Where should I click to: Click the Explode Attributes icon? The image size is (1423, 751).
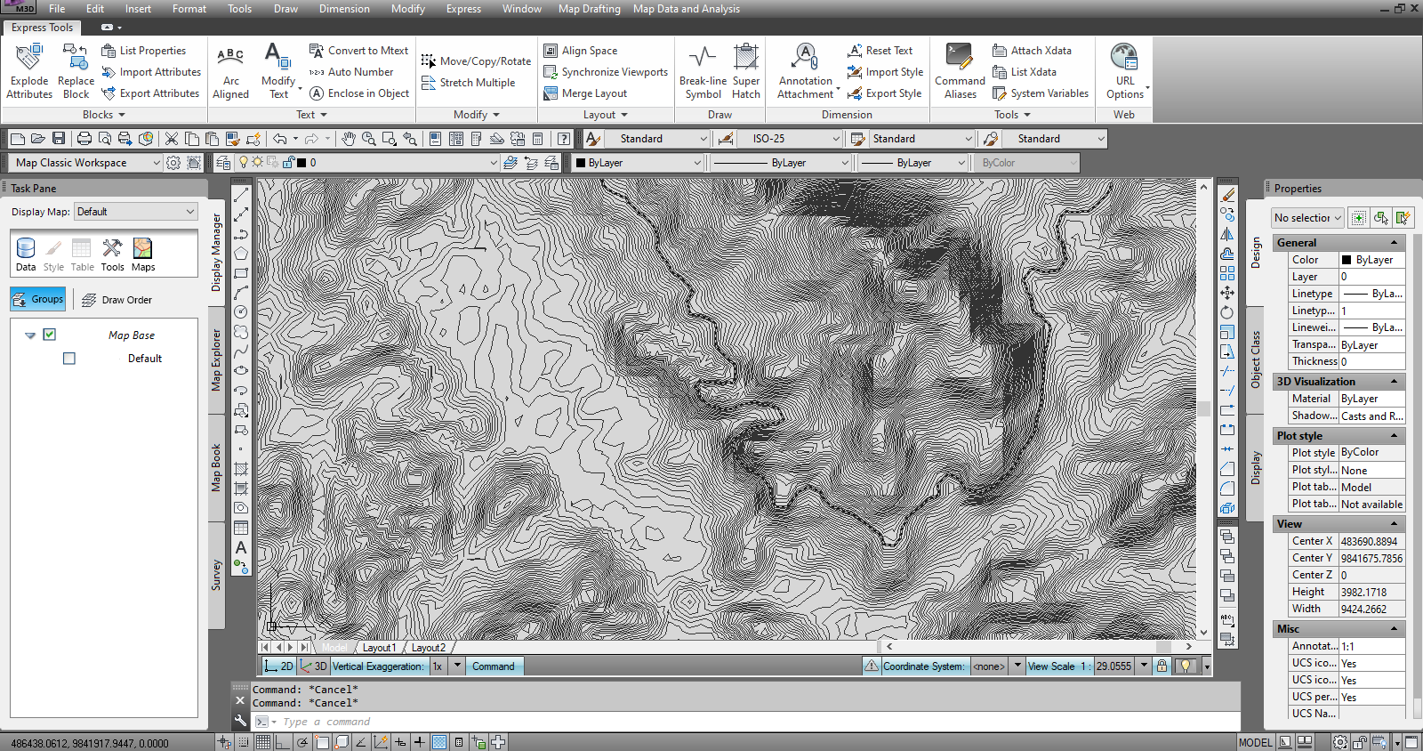point(29,59)
